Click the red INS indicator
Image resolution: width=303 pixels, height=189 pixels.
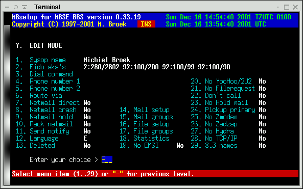pyautogui.click(x=146, y=24)
